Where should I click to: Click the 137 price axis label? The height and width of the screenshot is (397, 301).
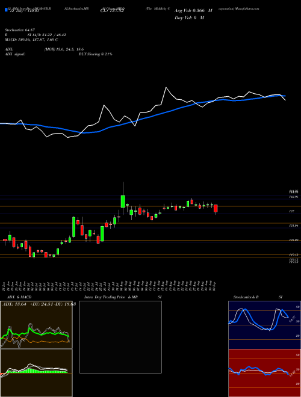(x=291, y=211)
